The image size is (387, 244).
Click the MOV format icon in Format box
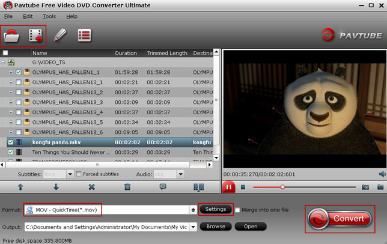(x=29, y=210)
